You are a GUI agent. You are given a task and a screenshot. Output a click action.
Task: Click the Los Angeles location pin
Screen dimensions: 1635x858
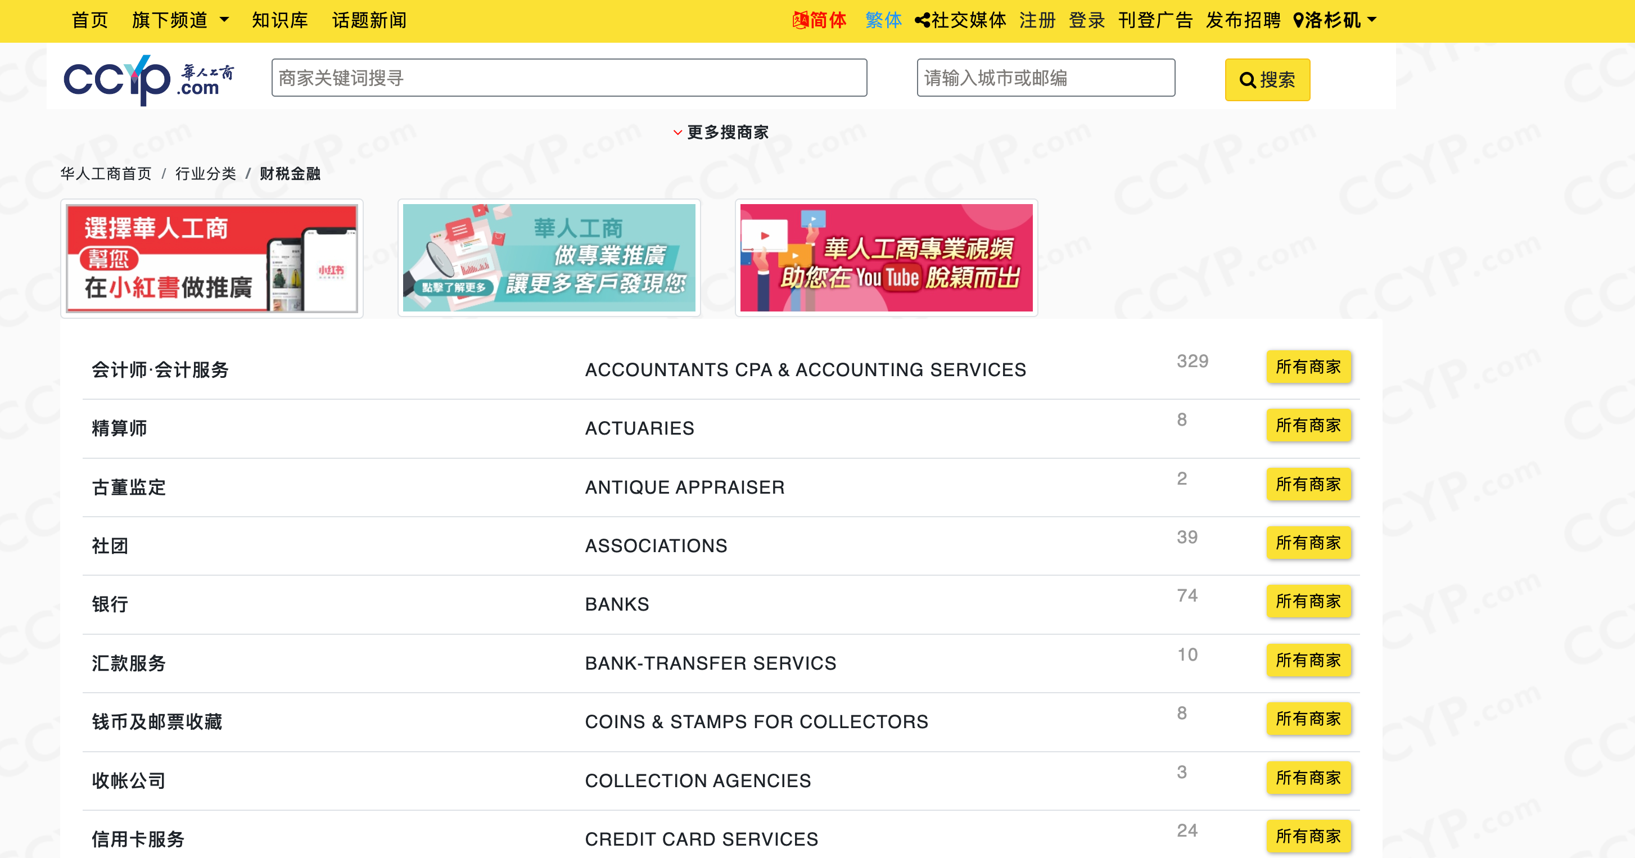[1299, 20]
